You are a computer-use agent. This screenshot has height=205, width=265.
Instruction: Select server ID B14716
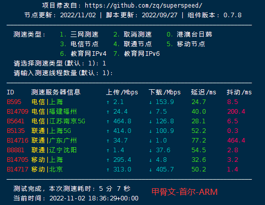click(17, 141)
